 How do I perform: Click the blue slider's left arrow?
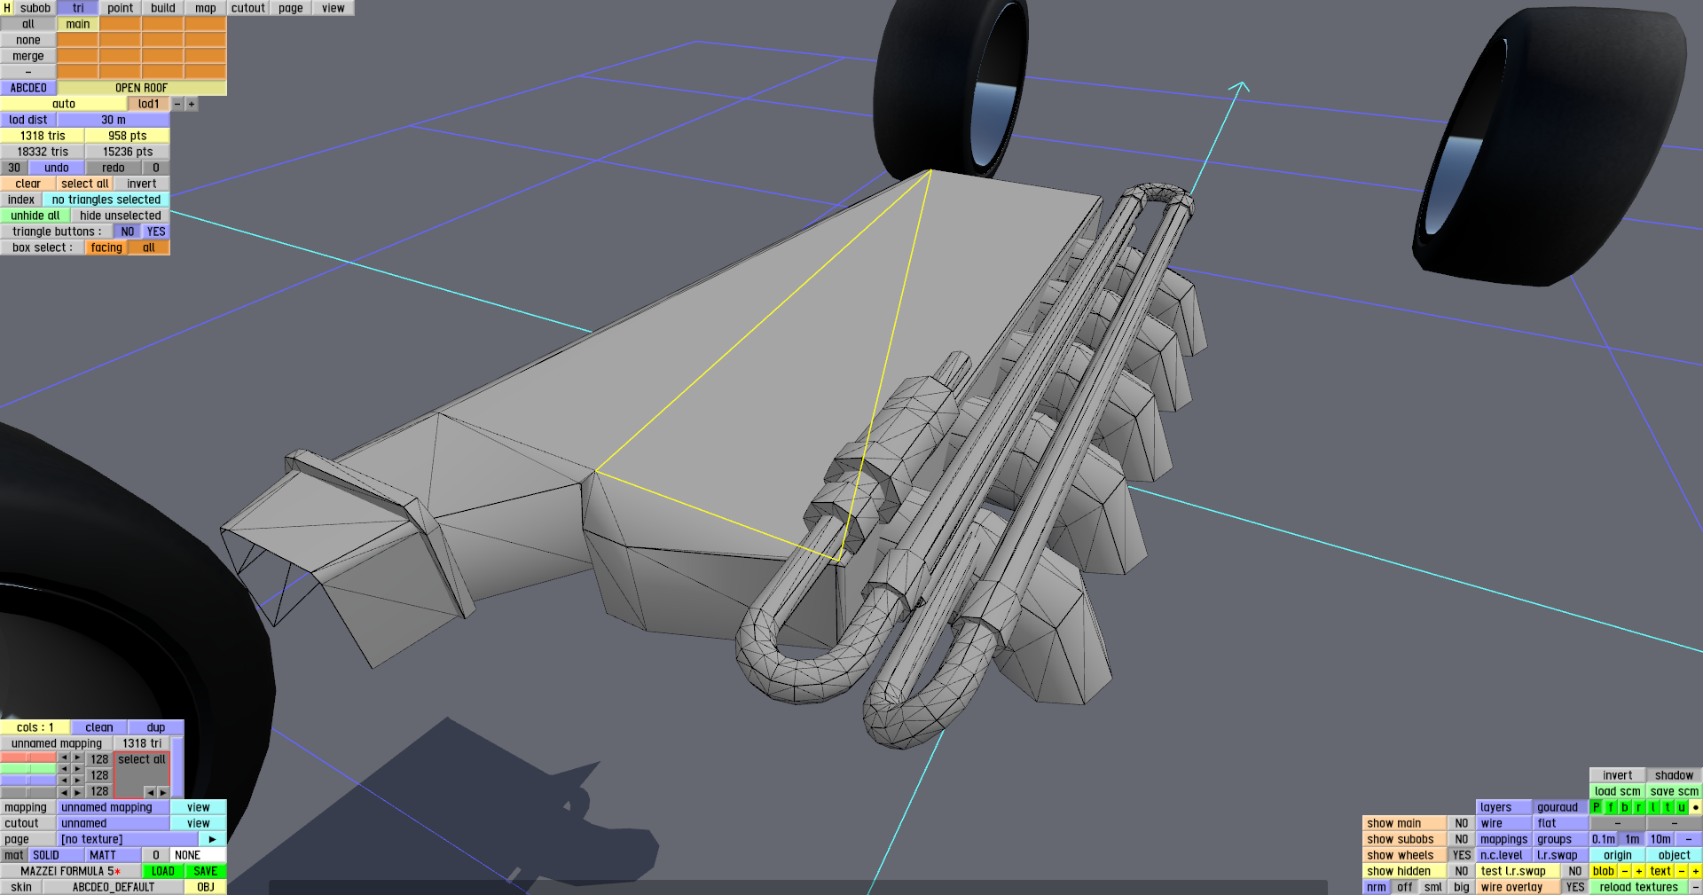tap(64, 781)
